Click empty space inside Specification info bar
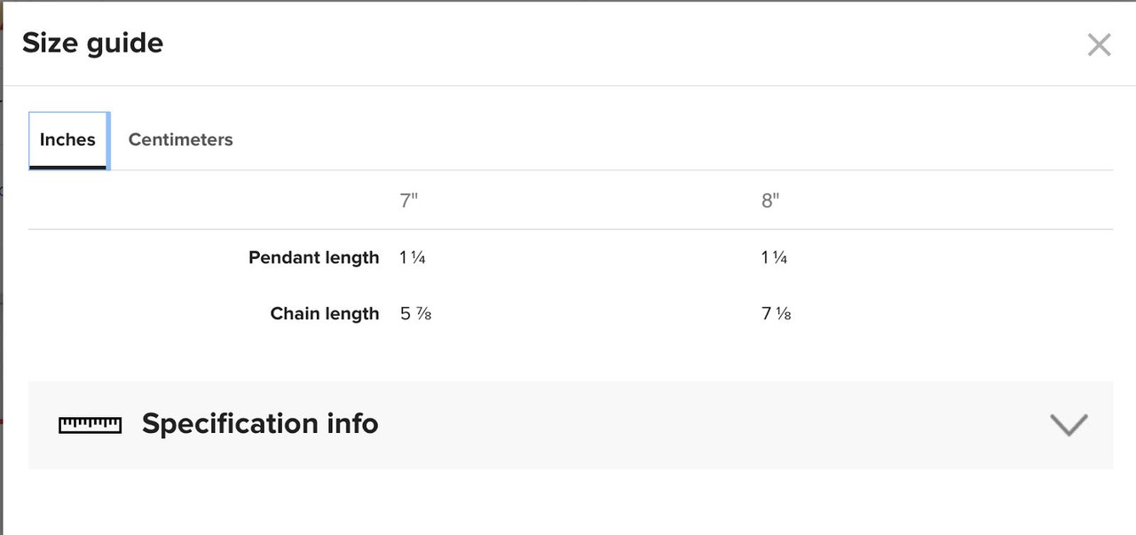Screen dimensions: 1136x535 coord(710,425)
